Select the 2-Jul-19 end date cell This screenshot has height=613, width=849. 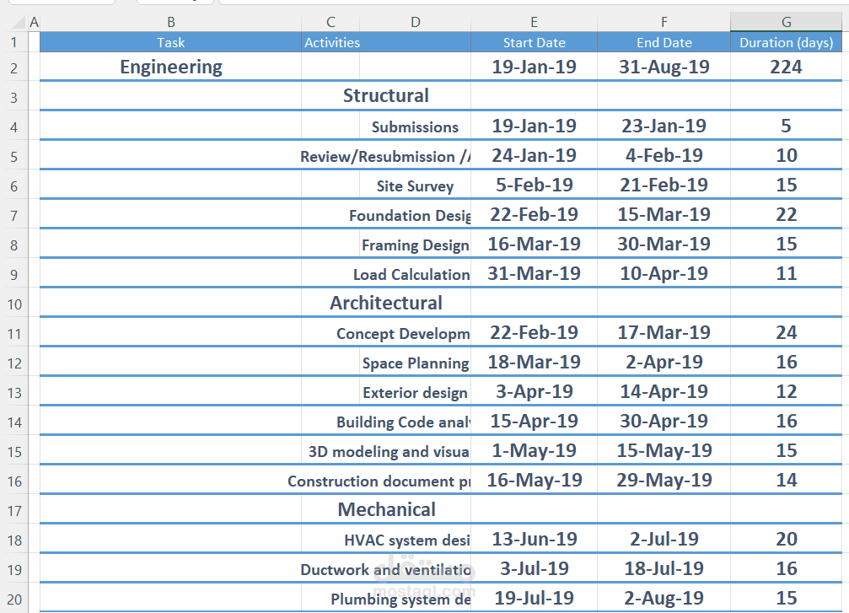click(664, 539)
